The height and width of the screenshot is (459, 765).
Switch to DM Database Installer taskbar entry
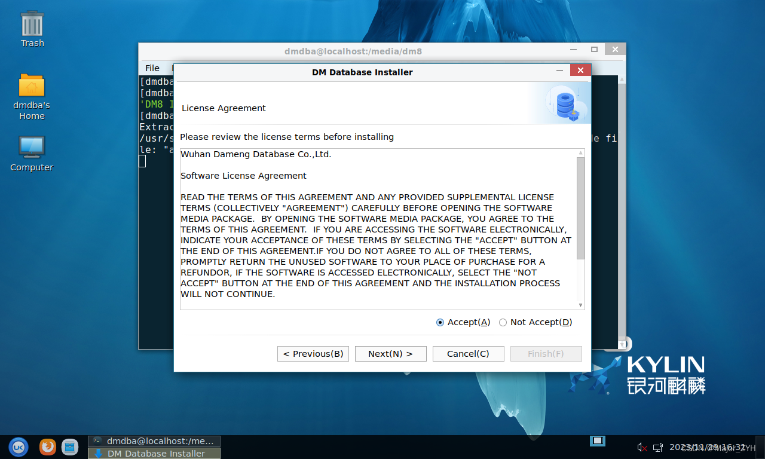coord(154,454)
